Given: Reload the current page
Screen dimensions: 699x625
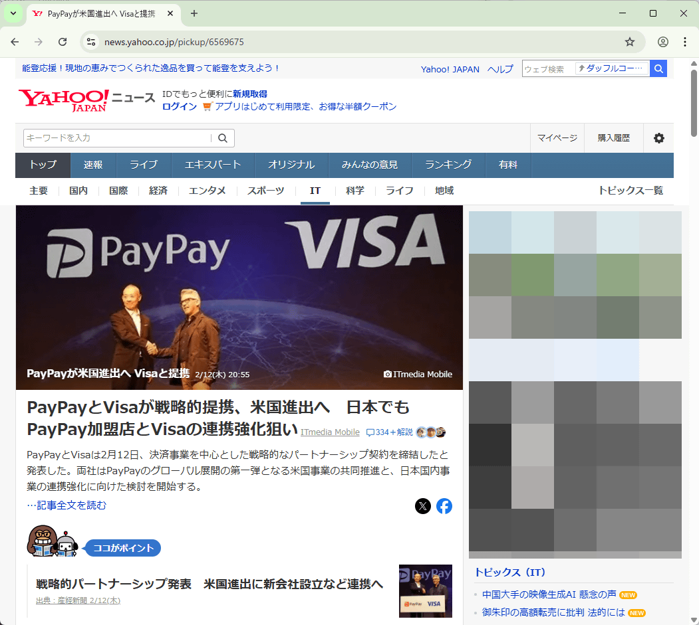Looking at the screenshot, I should tap(63, 42).
